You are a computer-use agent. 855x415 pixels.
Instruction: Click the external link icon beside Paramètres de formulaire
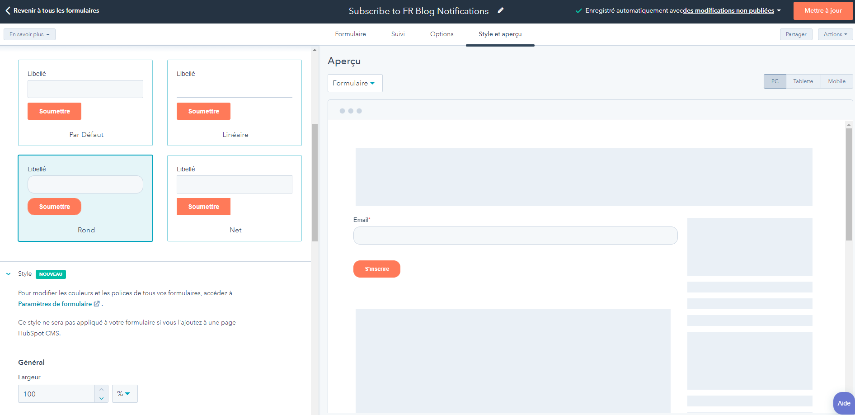(x=97, y=304)
